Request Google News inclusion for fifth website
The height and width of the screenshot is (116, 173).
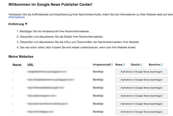tap(141, 104)
